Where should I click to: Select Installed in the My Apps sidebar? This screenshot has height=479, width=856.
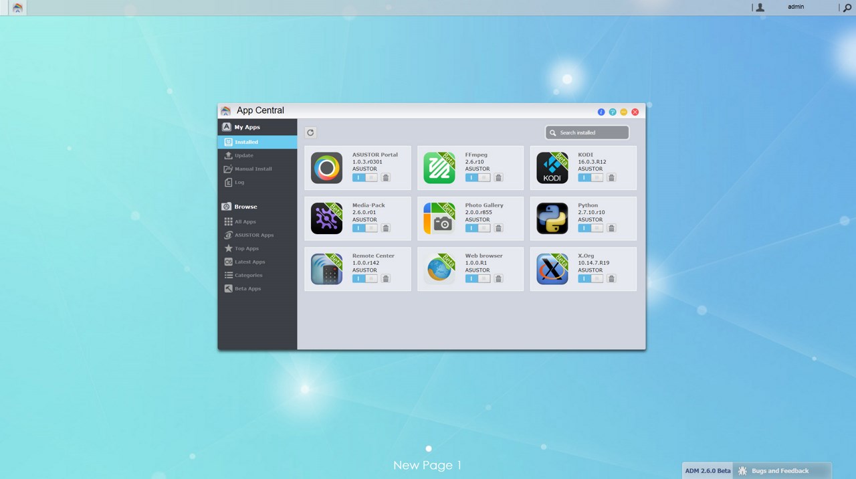(x=257, y=142)
